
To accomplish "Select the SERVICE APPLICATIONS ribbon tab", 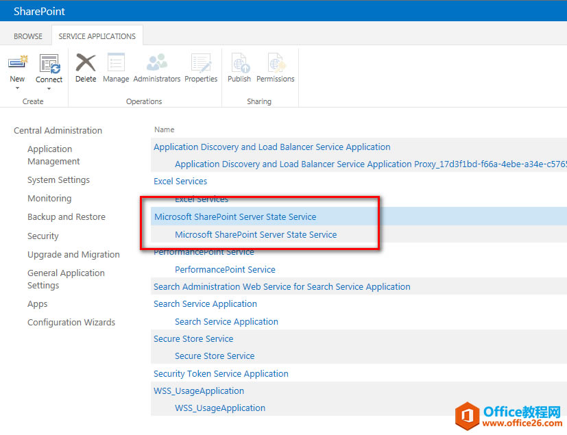I will coord(97,36).
